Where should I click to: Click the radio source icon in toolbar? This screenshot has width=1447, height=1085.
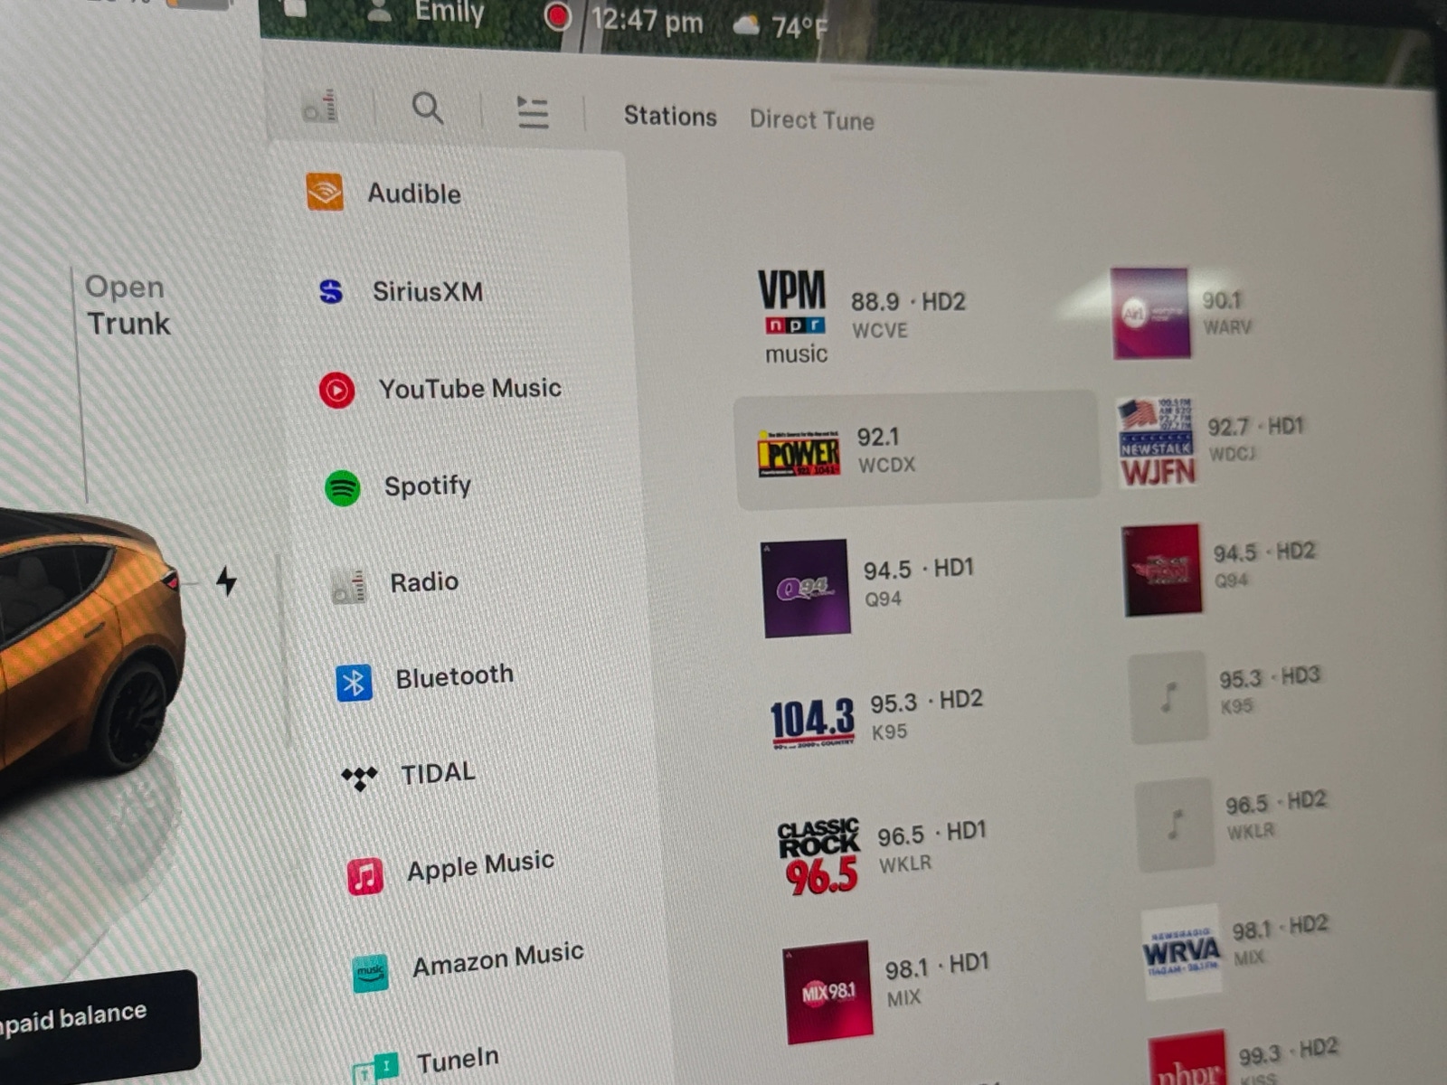click(x=321, y=106)
